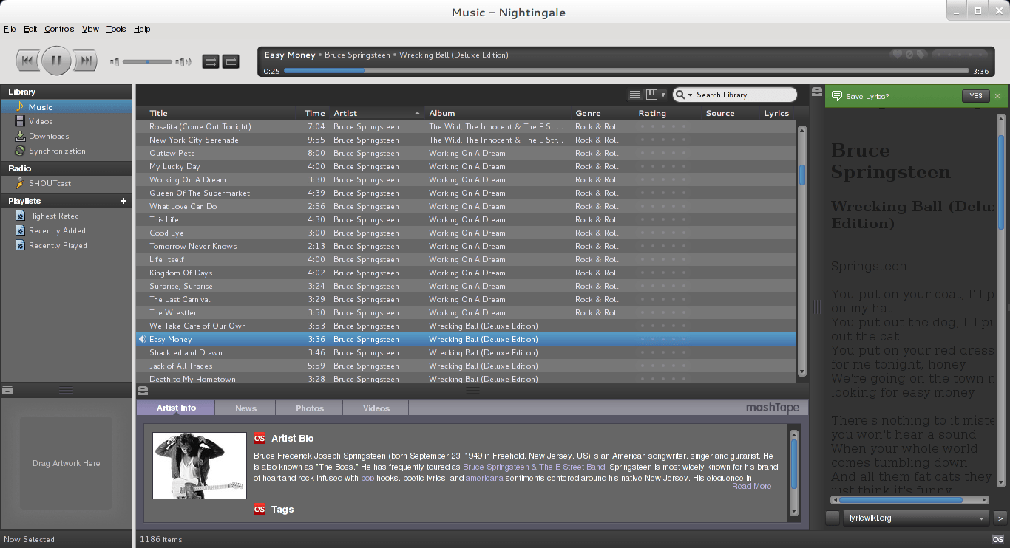1010x548 pixels.
Task: Click the Highest Rated playlist icon
Action: 21,216
